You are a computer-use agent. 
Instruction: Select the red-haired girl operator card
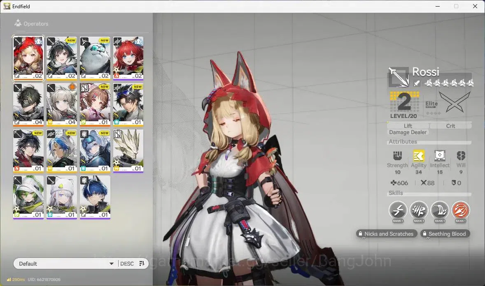point(128,58)
